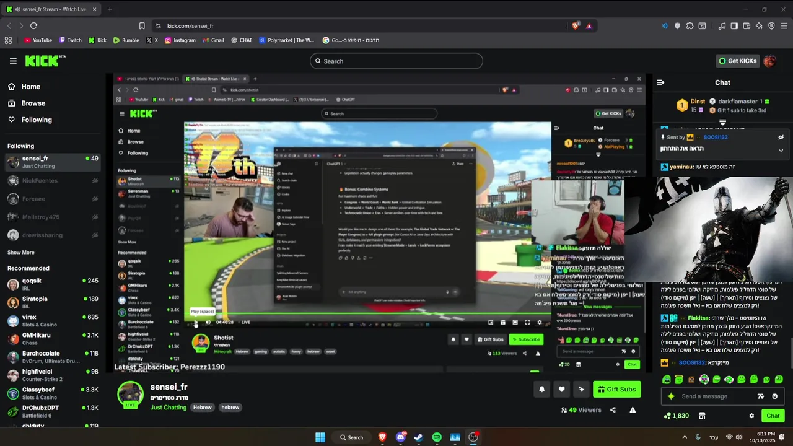Click the browser reload button

(33, 25)
